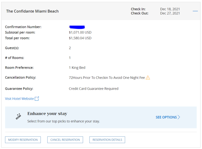The height and width of the screenshot is (149, 202).
Task: Click the subtotal amount $1,071.00 USD
Action: coord(80,32)
